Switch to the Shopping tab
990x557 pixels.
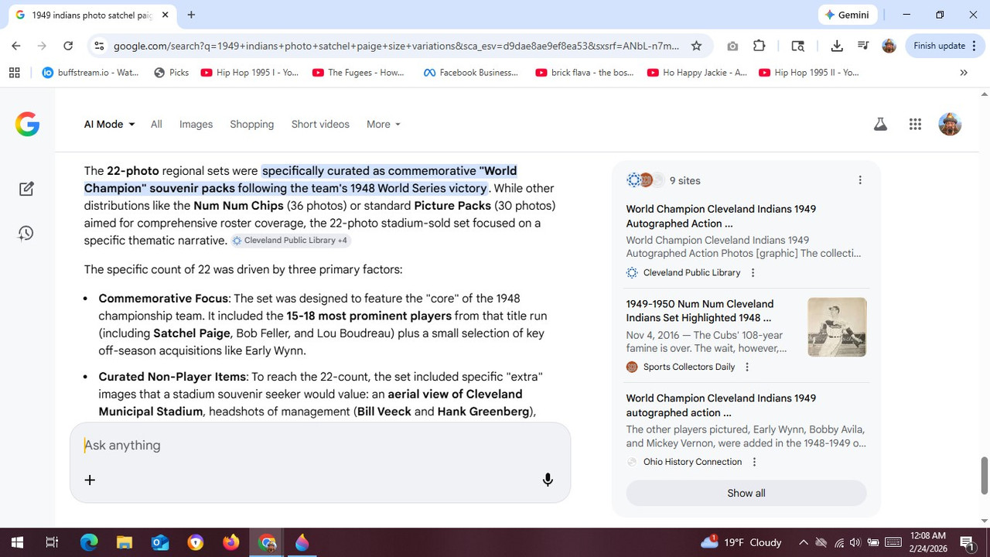click(252, 124)
